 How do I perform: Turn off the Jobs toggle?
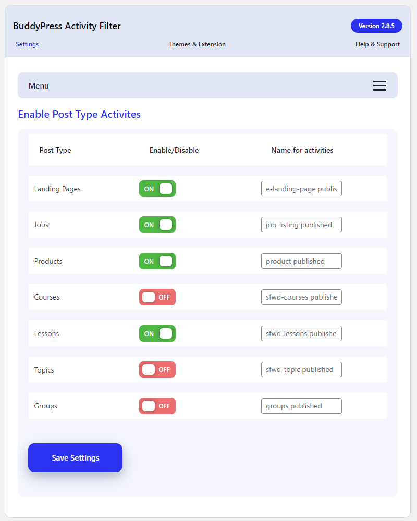pyautogui.click(x=157, y=225)
